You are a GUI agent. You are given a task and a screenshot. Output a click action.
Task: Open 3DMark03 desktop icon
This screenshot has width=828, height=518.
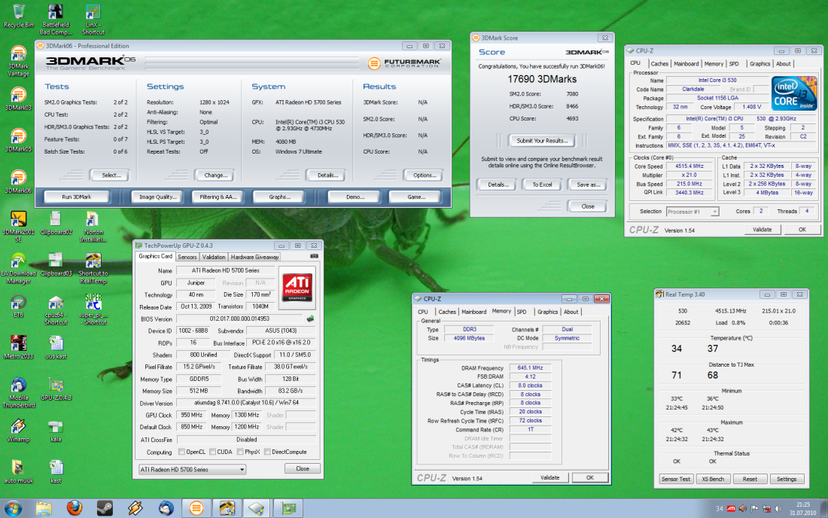(19, 99)
